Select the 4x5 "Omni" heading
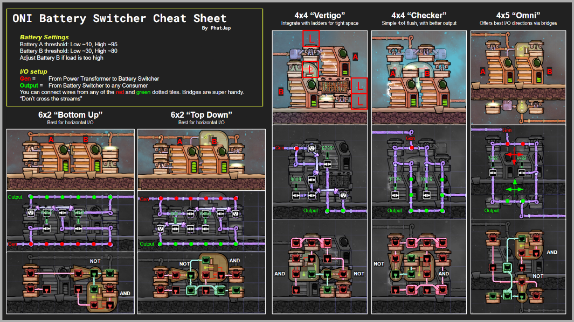 518,16
